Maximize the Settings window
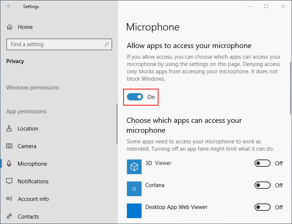Screen dimensions: 292x224 (266, 6)
